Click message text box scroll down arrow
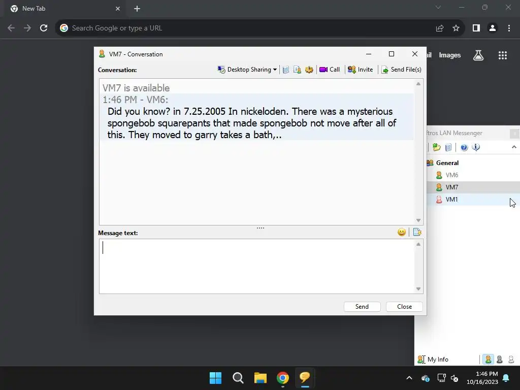Viewport: 520px width, 390px height. [x=418, y=289]
